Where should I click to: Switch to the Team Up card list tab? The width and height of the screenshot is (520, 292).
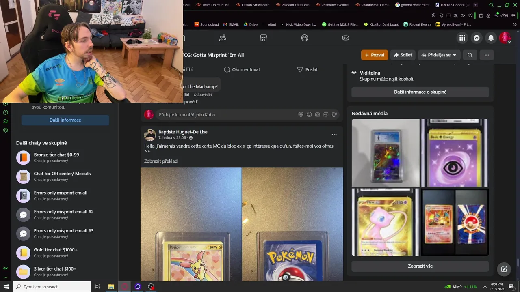pyautogui.click(x=212, y=5)
